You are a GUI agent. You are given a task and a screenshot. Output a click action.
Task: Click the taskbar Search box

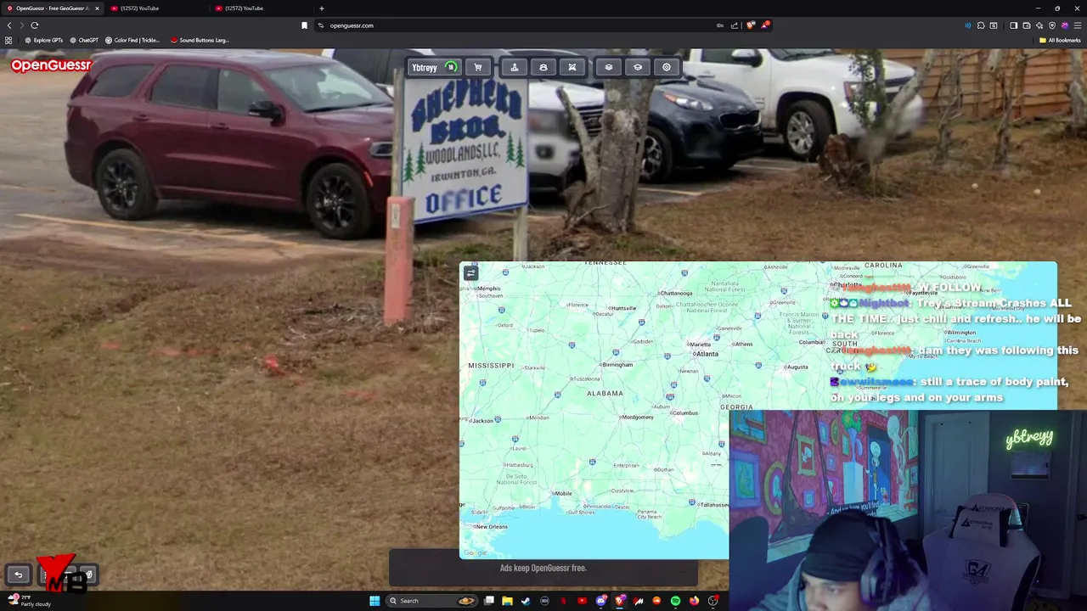point(431,601)
